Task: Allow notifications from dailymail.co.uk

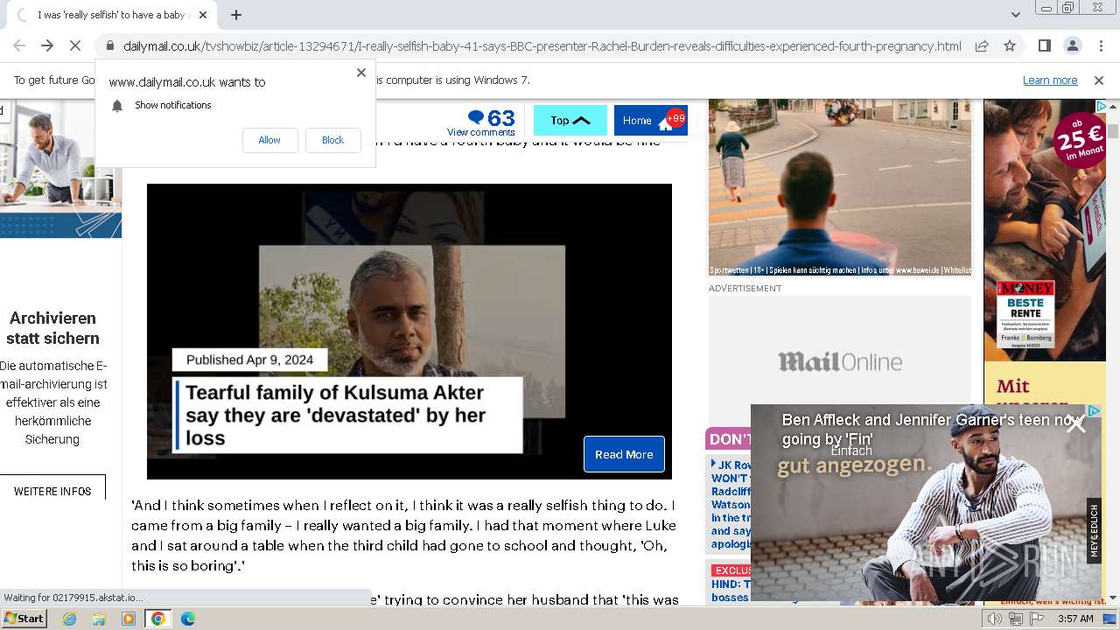Action: (x=269, y=140)
